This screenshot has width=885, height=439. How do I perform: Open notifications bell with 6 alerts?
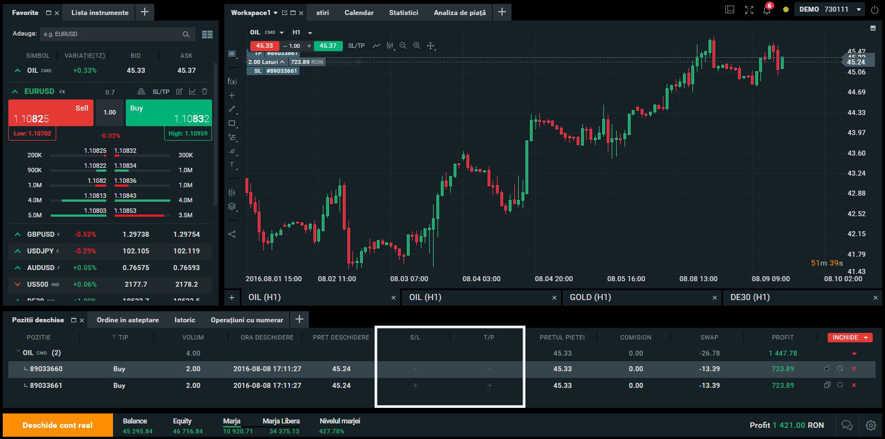click(x=767, y=10)
